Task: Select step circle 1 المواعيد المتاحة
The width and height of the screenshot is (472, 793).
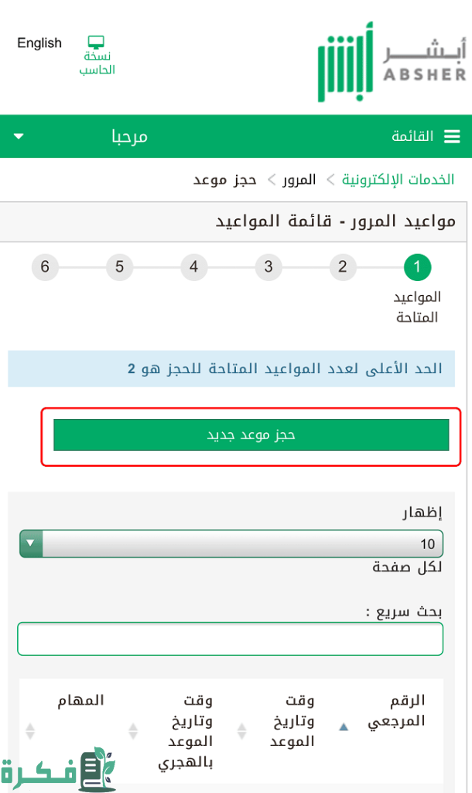Action: pyautogui.click(x=417, y=266)
